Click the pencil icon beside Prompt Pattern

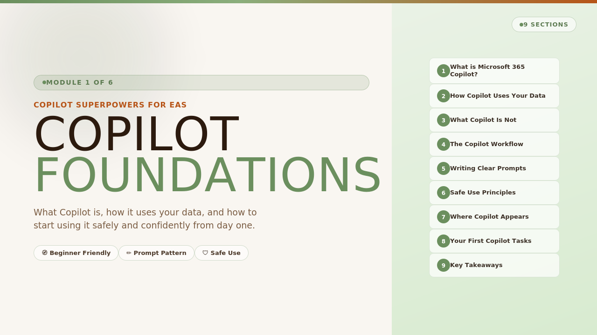[129, 253]
